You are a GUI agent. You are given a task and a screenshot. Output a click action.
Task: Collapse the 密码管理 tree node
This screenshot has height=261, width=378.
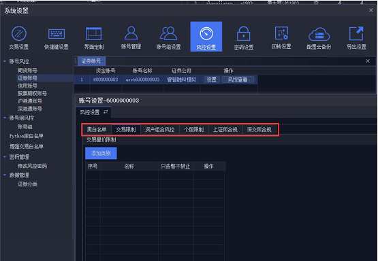[x=5, y=157]
